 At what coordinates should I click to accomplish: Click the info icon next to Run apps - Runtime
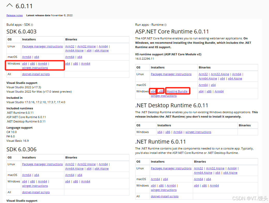(165, 25)
